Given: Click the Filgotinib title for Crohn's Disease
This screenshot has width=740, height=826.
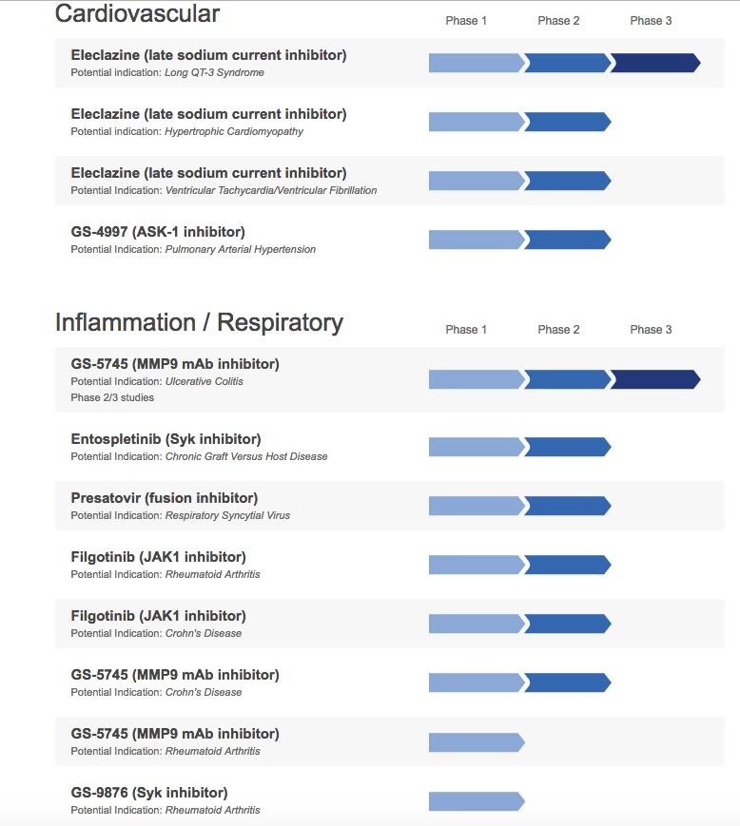Looking at the screenshot, I should (x=158, y=616).
